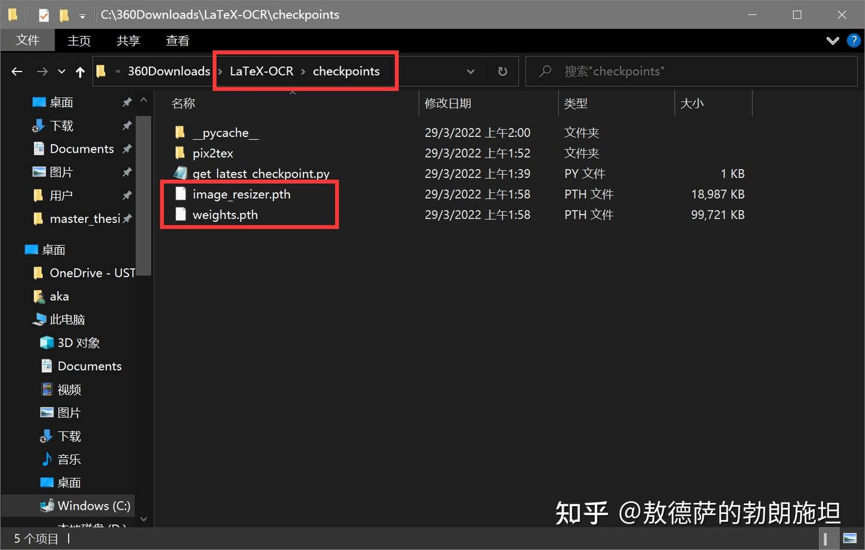Screen dimensions: 865x550
Task: Select 此电脑 in the navigation pane
Action: (66, 319)
